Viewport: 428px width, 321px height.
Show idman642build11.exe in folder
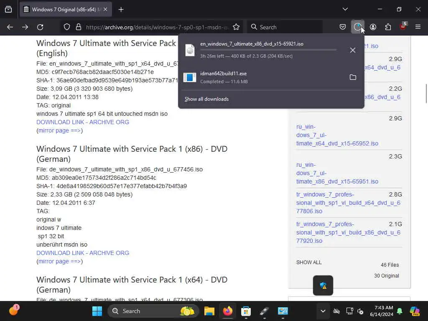pyautogui.click(x=353, y=77)
